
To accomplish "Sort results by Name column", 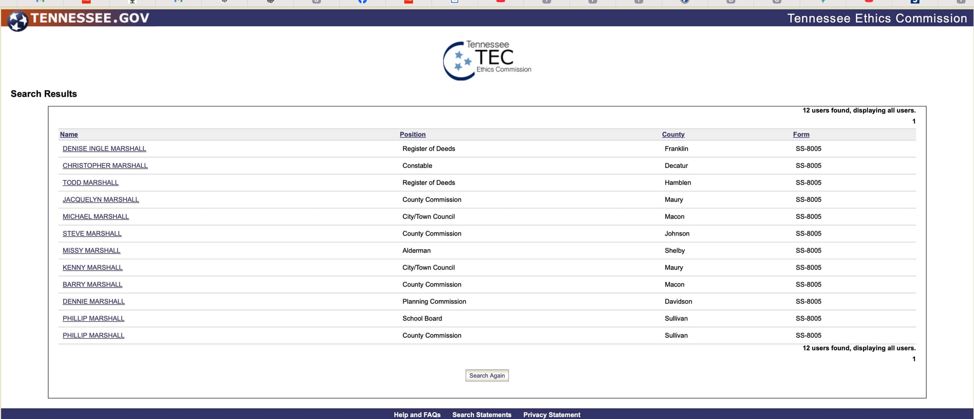I will [x=69, y=134].
